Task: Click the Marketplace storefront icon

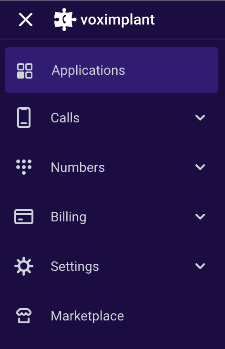Action: point(24,316)
